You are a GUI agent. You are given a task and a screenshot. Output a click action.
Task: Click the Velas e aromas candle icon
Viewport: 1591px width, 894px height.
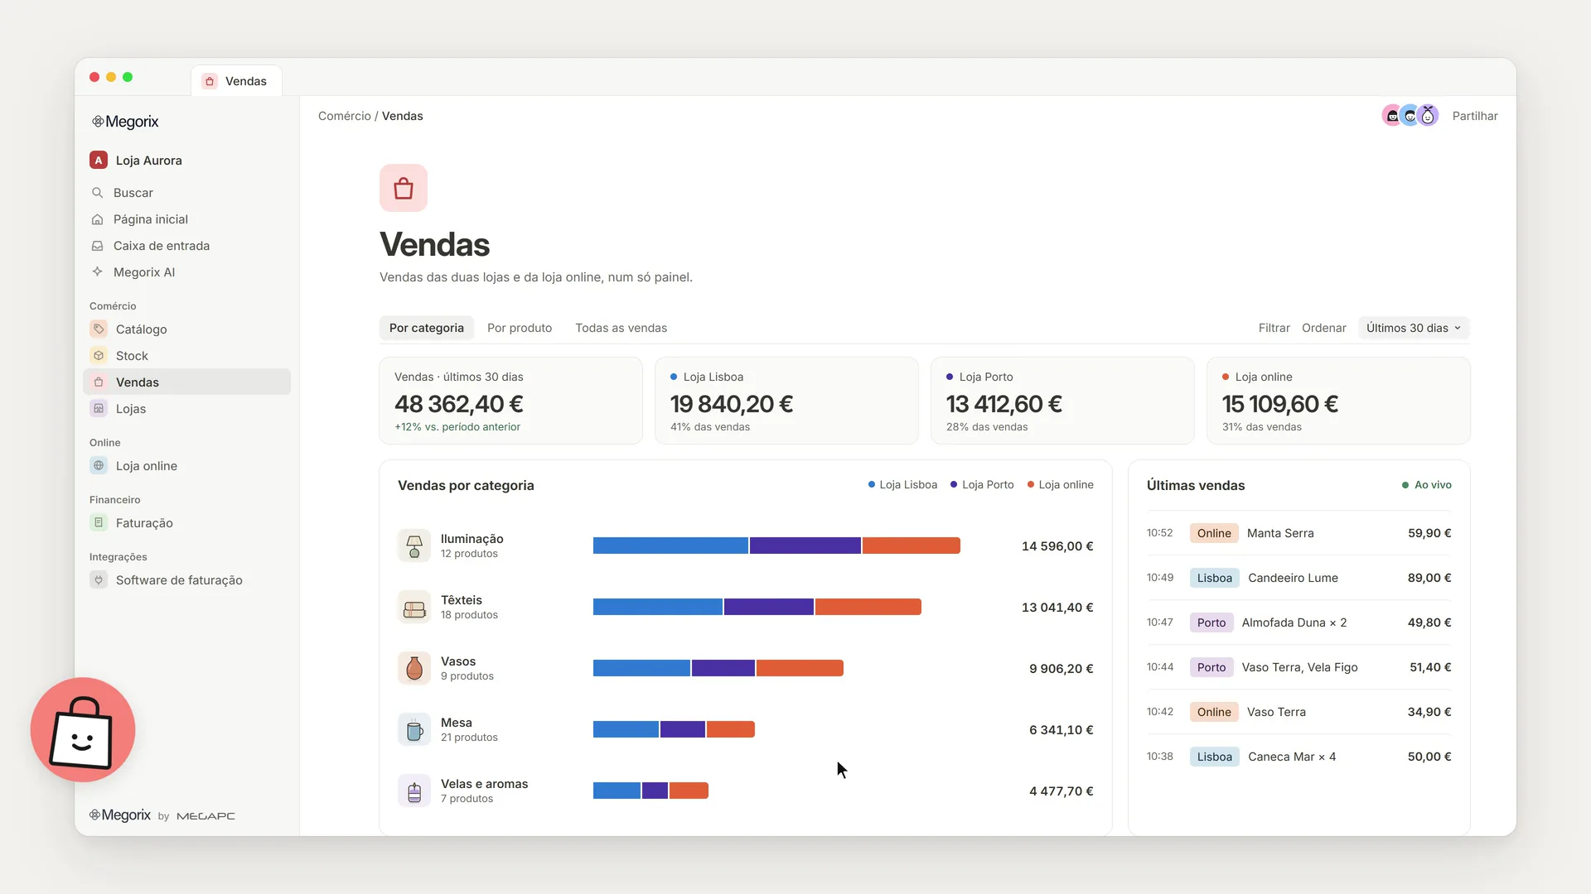[x=414, y=791]
